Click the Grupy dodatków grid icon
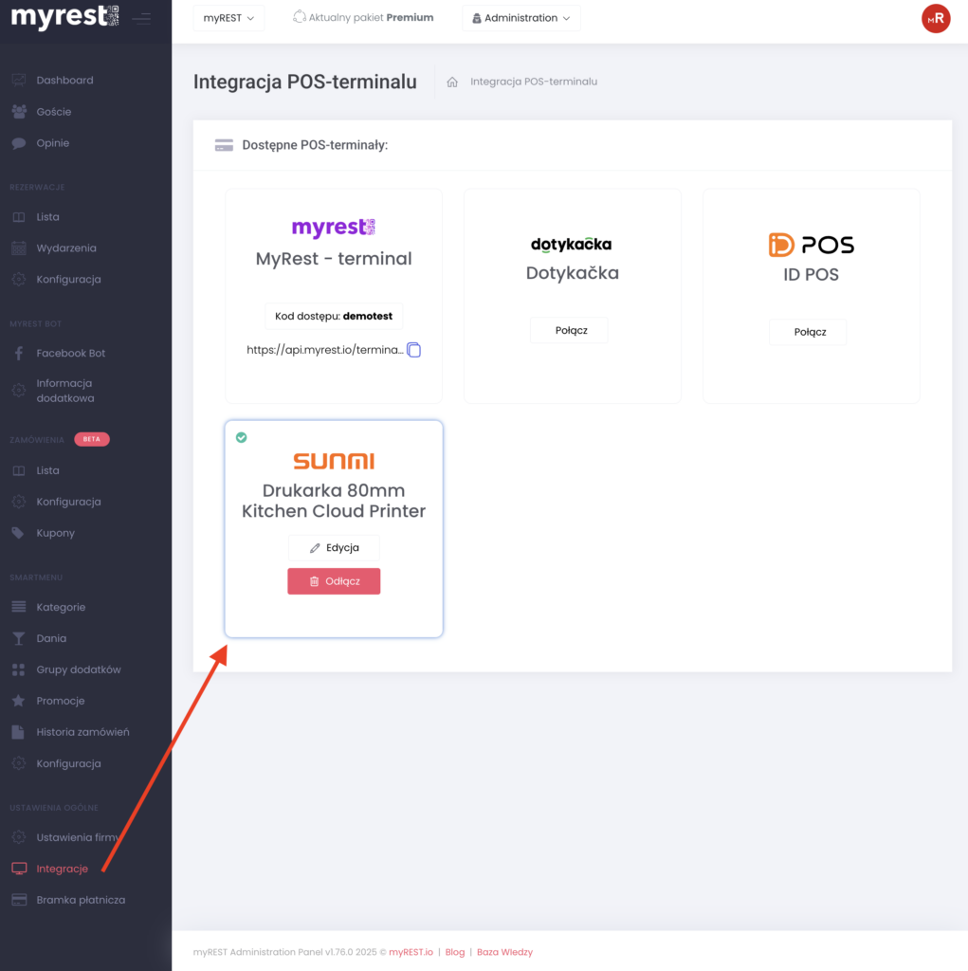This screenshot has height=971, width=968. point(19,669)
